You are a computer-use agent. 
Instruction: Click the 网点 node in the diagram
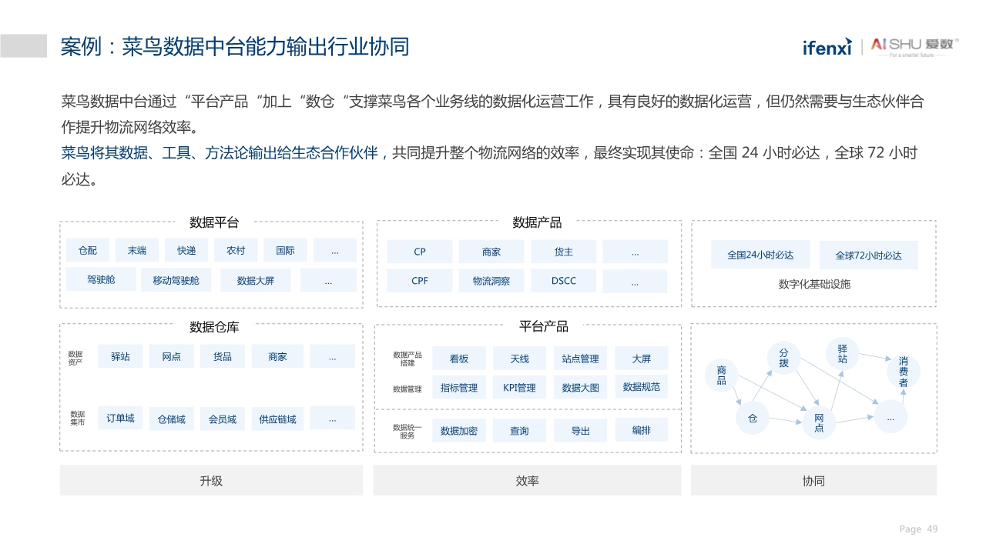pos(819,422)
